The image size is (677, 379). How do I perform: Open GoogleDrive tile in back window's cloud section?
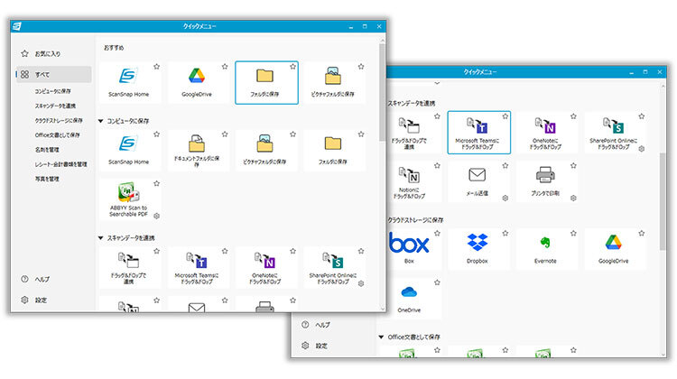[x=616, y=249]
